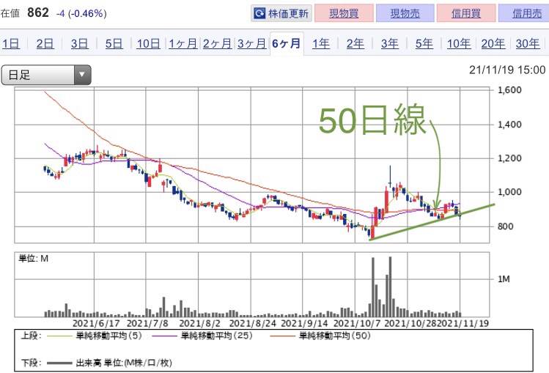
Task: Select the 5日 chart range tab
Action: coord(114,43)
